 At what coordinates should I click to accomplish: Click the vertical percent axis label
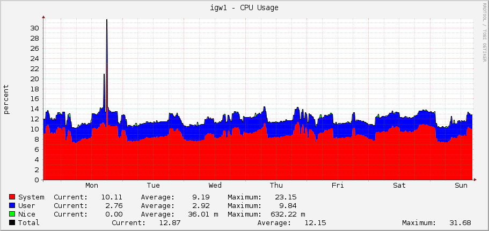pyautogui.click(x=6, y=99)
